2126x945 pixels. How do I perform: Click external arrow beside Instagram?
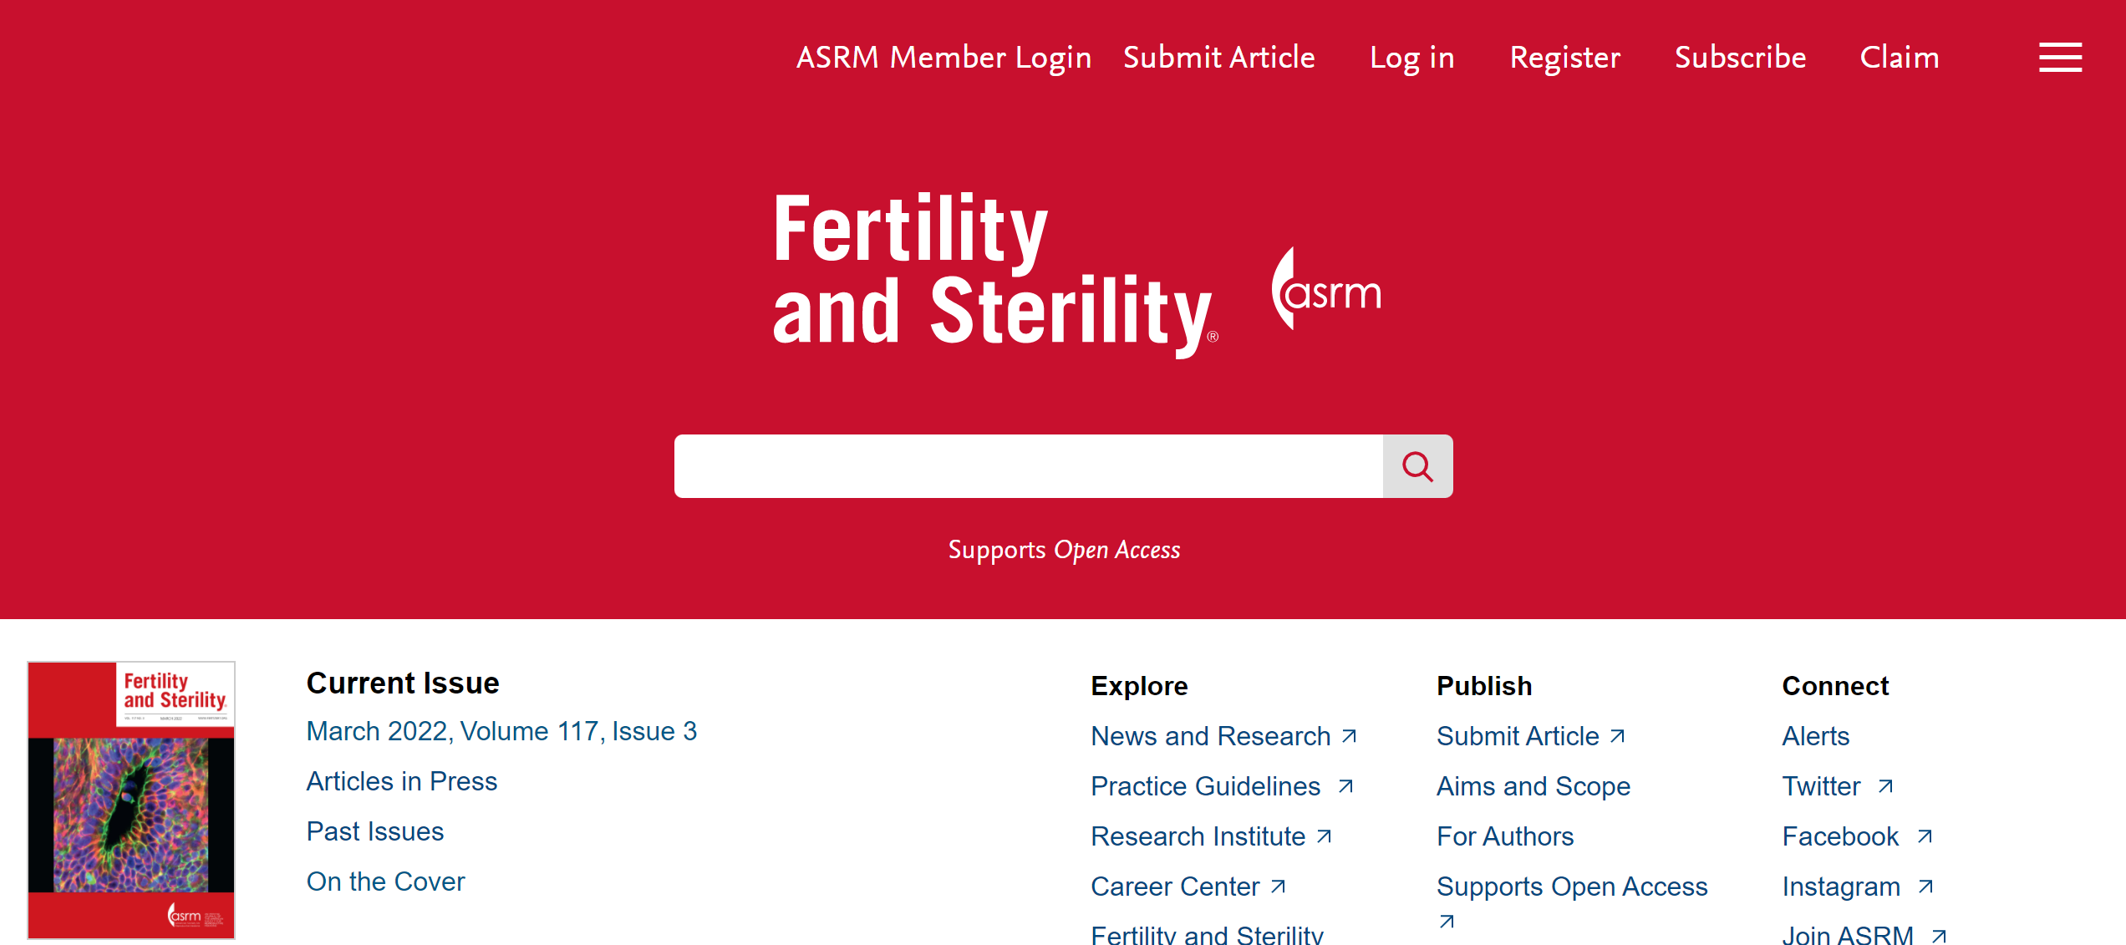(1925, 887)
